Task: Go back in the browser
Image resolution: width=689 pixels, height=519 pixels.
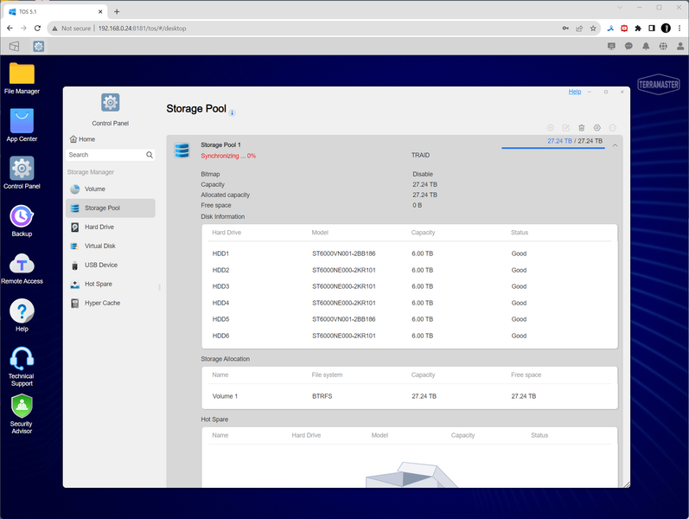Action: click(x=10, y=29)
